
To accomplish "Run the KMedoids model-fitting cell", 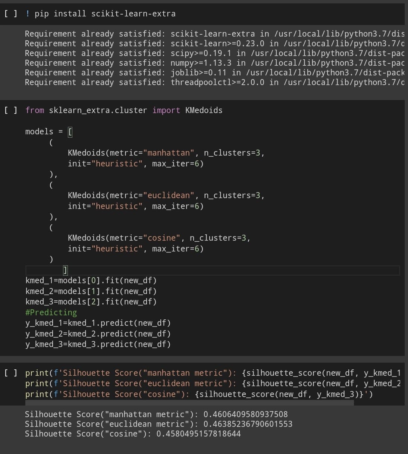I will (11, 110).
